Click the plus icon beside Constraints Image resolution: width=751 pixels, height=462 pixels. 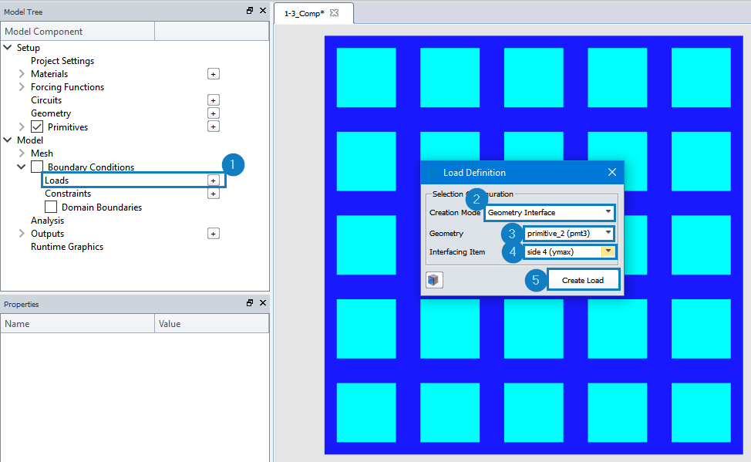[213, 194]
